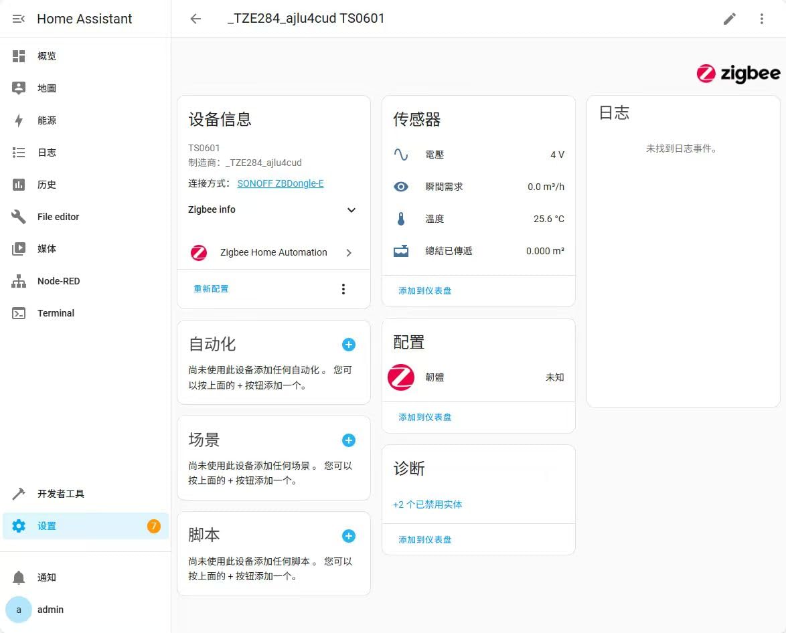Open Zigbee Home Automation integration row
Screen dimensions: 786x633
pyautogui.click(x=273, y=252)
